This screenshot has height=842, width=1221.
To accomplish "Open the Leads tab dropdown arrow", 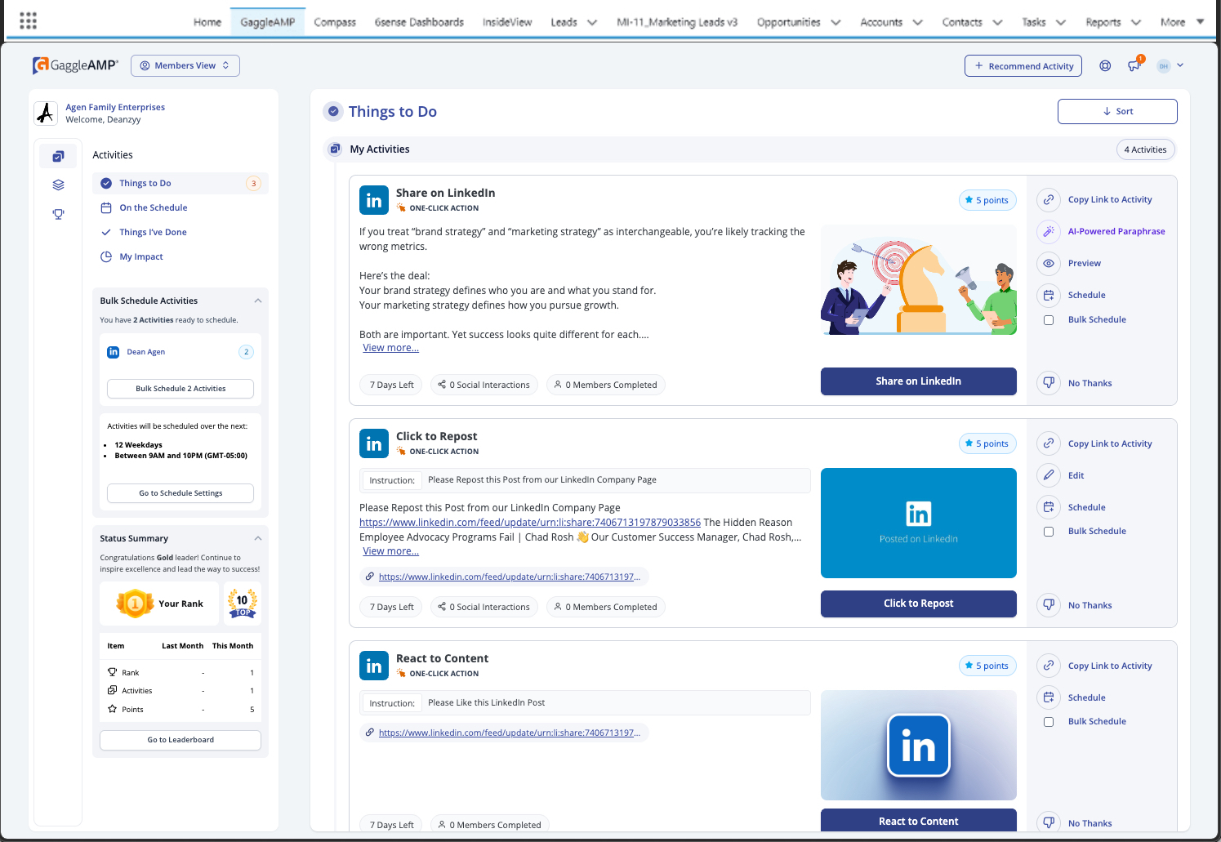I will (592, 23).
